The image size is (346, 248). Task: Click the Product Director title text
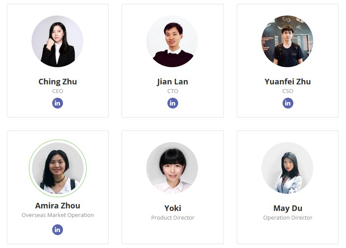[x=173, y=217]
